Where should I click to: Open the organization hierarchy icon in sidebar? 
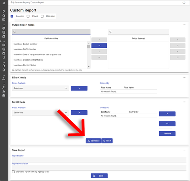tap(4, 91)
